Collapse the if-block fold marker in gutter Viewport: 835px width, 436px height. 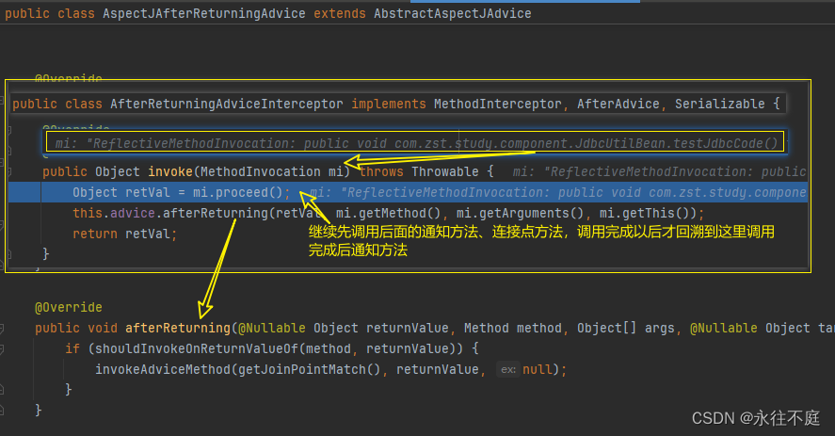click(x=2, y=349)
